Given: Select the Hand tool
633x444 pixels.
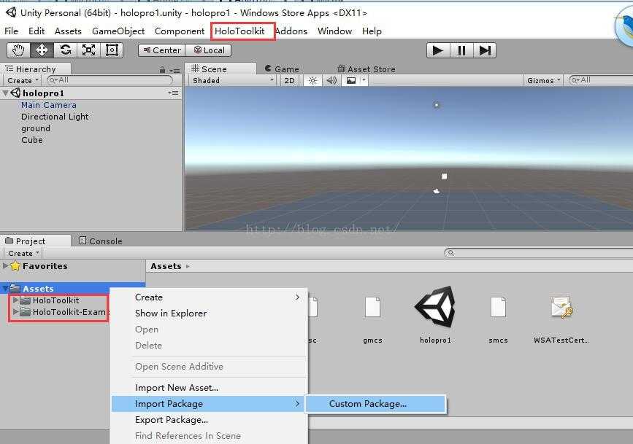Looking at the screenshot, I should [18, 50].
